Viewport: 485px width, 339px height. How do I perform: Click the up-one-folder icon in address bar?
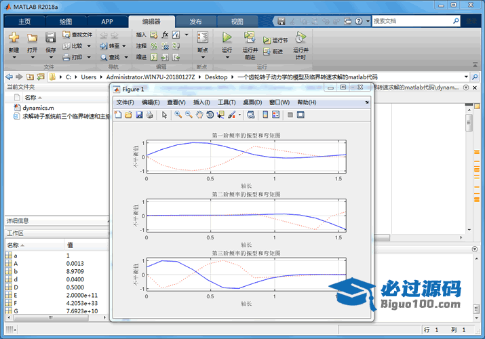[30, 77]
